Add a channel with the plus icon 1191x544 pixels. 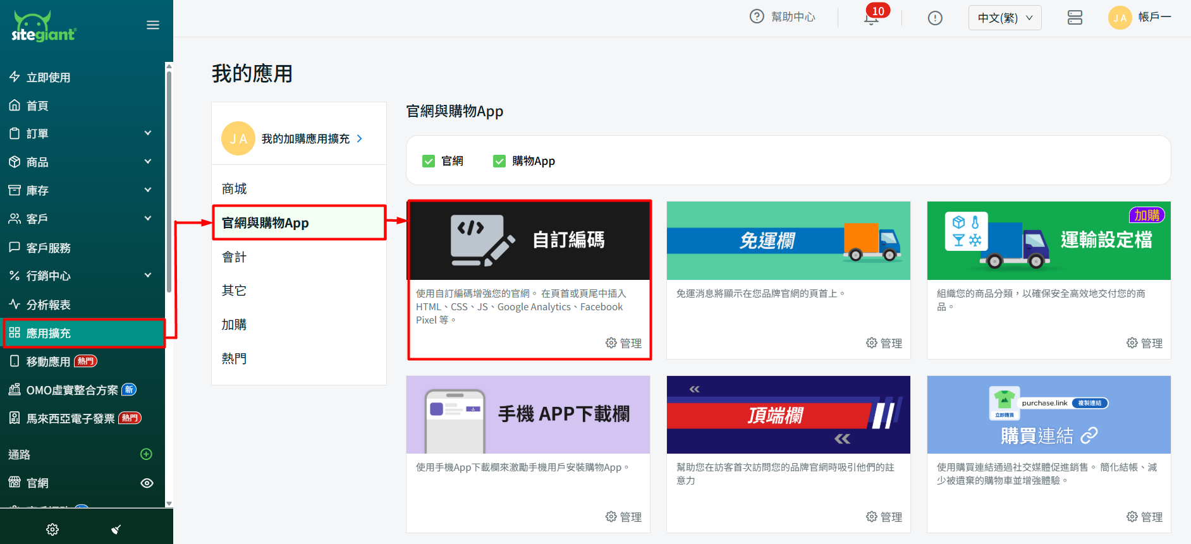pyautogui.click(x=146, y=454)
